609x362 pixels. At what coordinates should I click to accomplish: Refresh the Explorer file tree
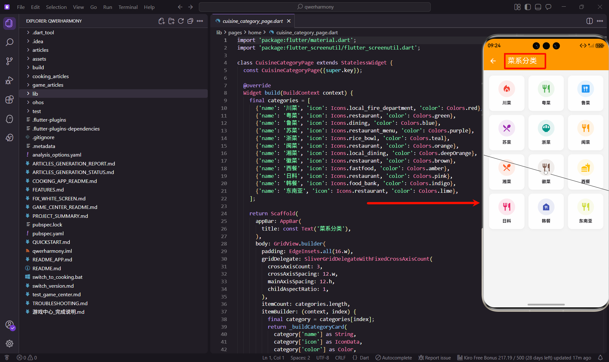181,21
